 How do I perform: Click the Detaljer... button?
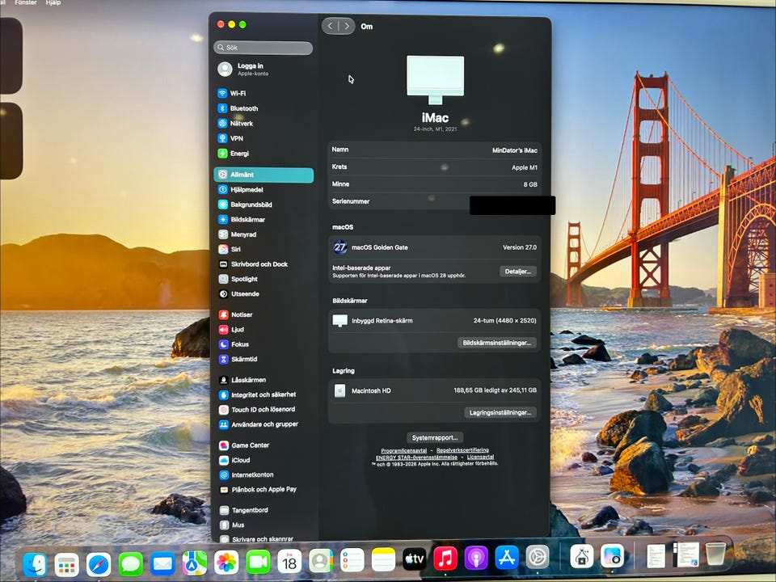click(517, 272)
